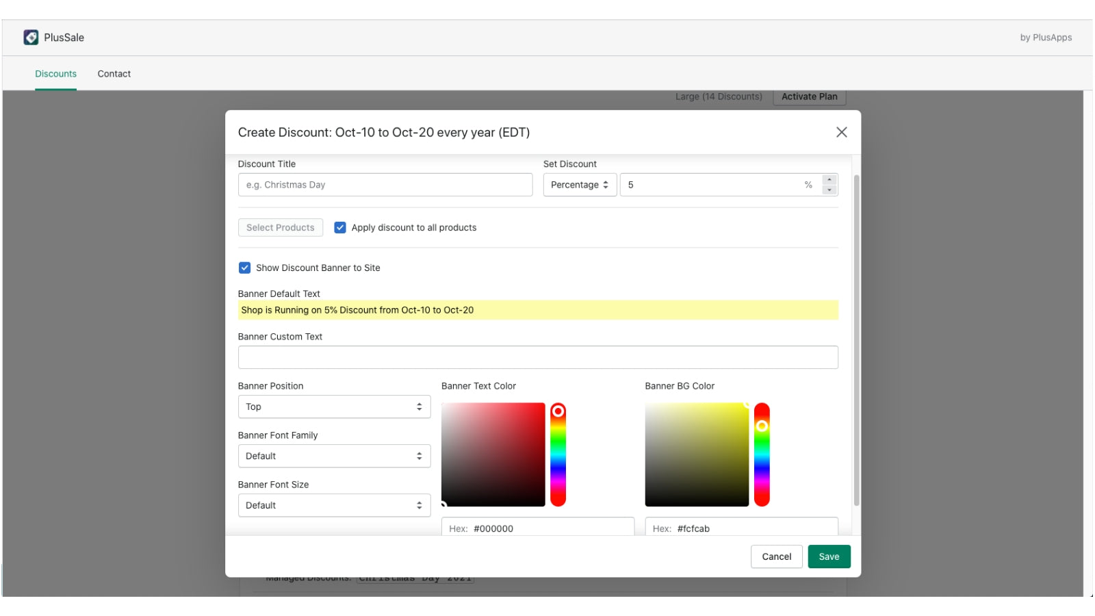Select the Discounts tab
Screen dimensions: 1095x616
pos(55,73)
